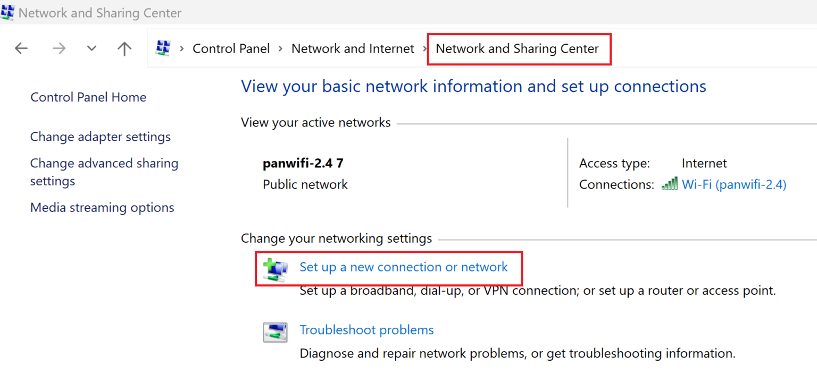
Task: Go to Network and Internet breadcrumb
Action: click(x=353, y=49)
